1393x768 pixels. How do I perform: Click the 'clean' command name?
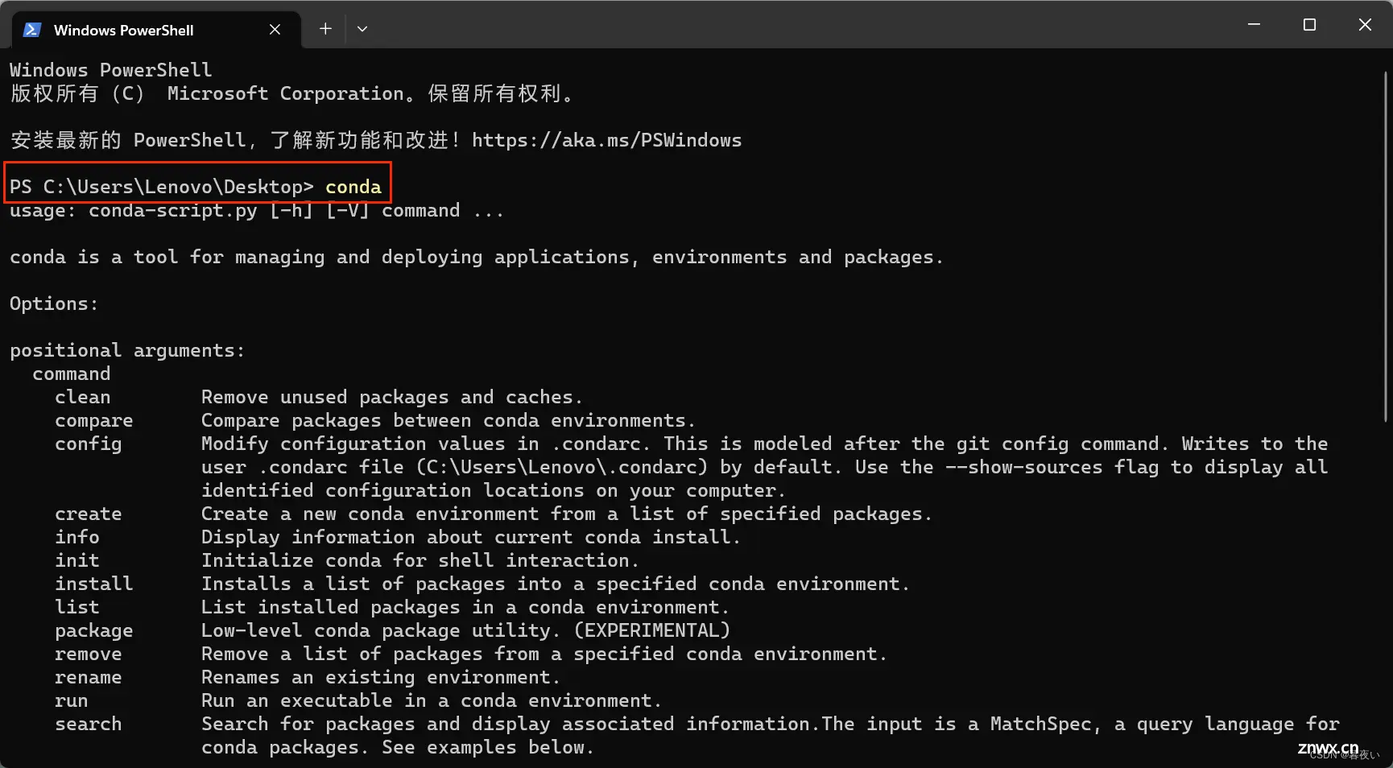pyautogui.click(x=83, y=397)
